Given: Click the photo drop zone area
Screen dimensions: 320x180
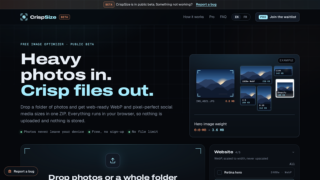Looking at the screenshot, I should (x=113, y=162).
